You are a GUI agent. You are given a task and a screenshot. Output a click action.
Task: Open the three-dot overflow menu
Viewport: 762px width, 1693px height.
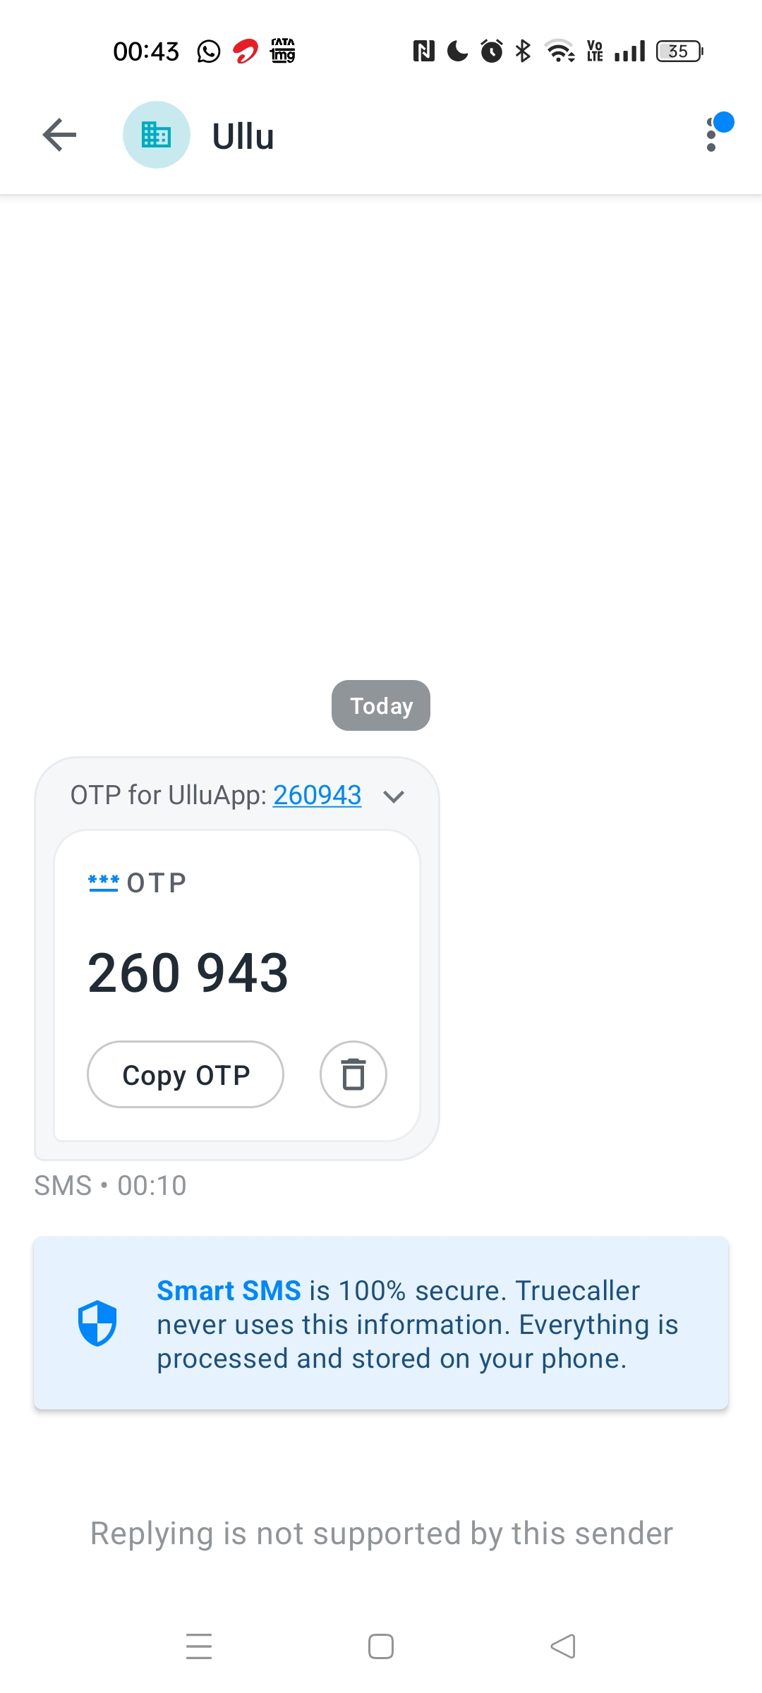pos(712,134)
